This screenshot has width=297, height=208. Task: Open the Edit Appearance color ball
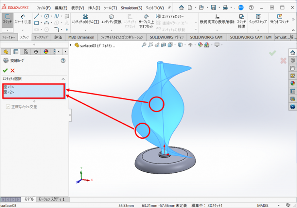click(x=201, y=45)
